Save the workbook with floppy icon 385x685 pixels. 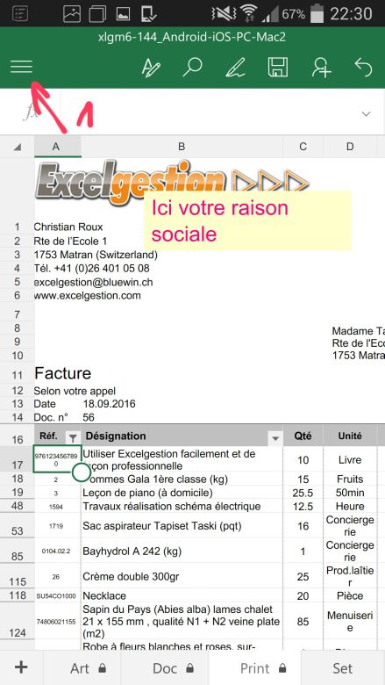coord(277,68)
